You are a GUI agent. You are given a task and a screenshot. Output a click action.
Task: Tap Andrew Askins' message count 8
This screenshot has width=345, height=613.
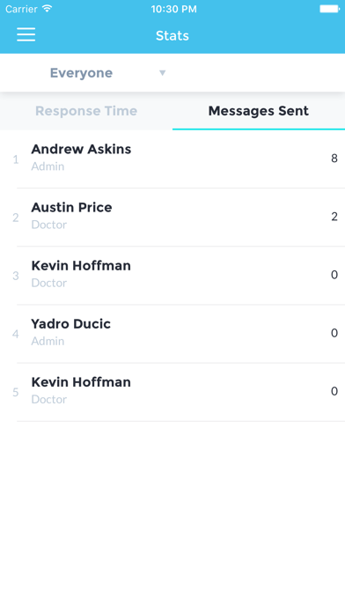[334, 159]
